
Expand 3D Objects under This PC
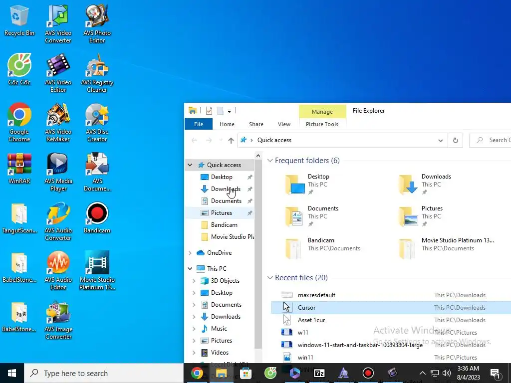(x=194, y=281)
